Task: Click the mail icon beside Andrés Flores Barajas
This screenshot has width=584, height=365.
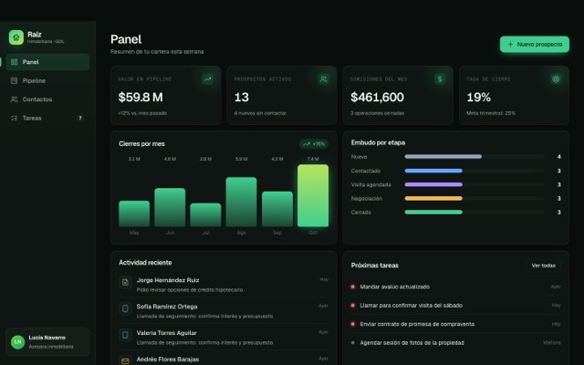Action: point(125,361)
